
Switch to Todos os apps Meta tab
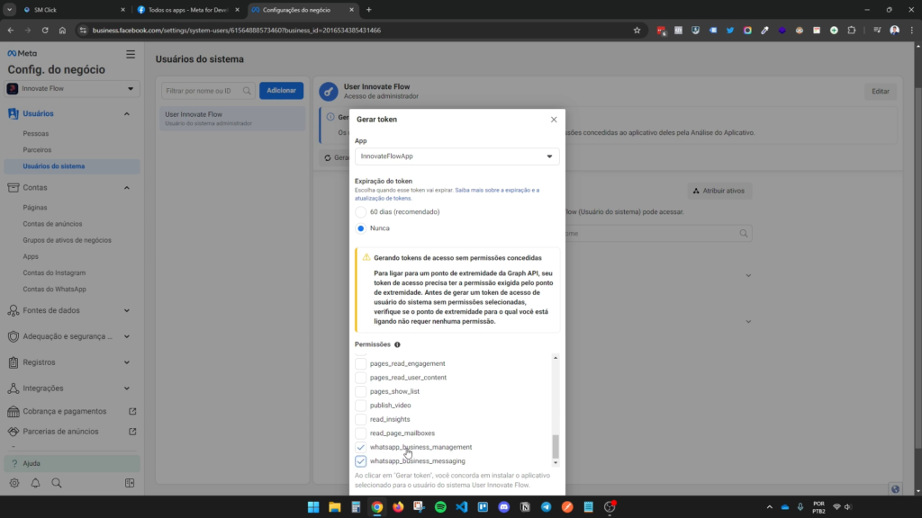click(x=188, y=10)
